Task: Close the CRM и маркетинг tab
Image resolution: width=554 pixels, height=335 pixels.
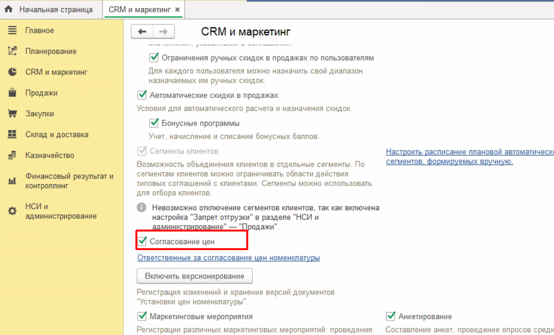Action: pos(178,10)
